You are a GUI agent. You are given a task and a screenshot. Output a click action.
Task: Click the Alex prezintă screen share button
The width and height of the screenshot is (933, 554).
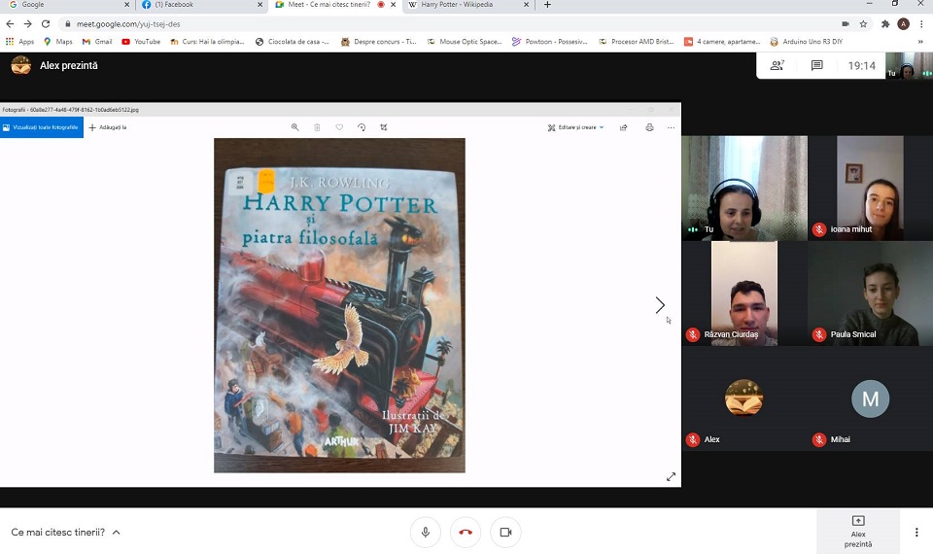click(x=858, y=532)
